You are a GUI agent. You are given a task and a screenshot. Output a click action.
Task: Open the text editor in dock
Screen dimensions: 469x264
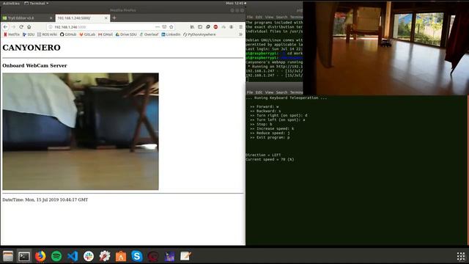pyautogui.click(x=185, y=256)
